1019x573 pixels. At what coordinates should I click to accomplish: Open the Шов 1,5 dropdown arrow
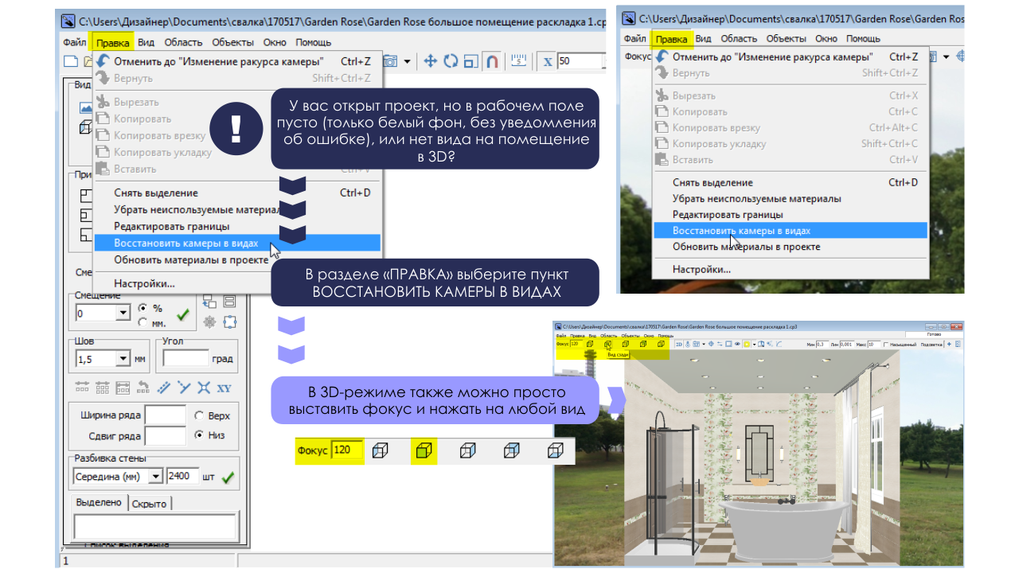(x=123, y=359)
